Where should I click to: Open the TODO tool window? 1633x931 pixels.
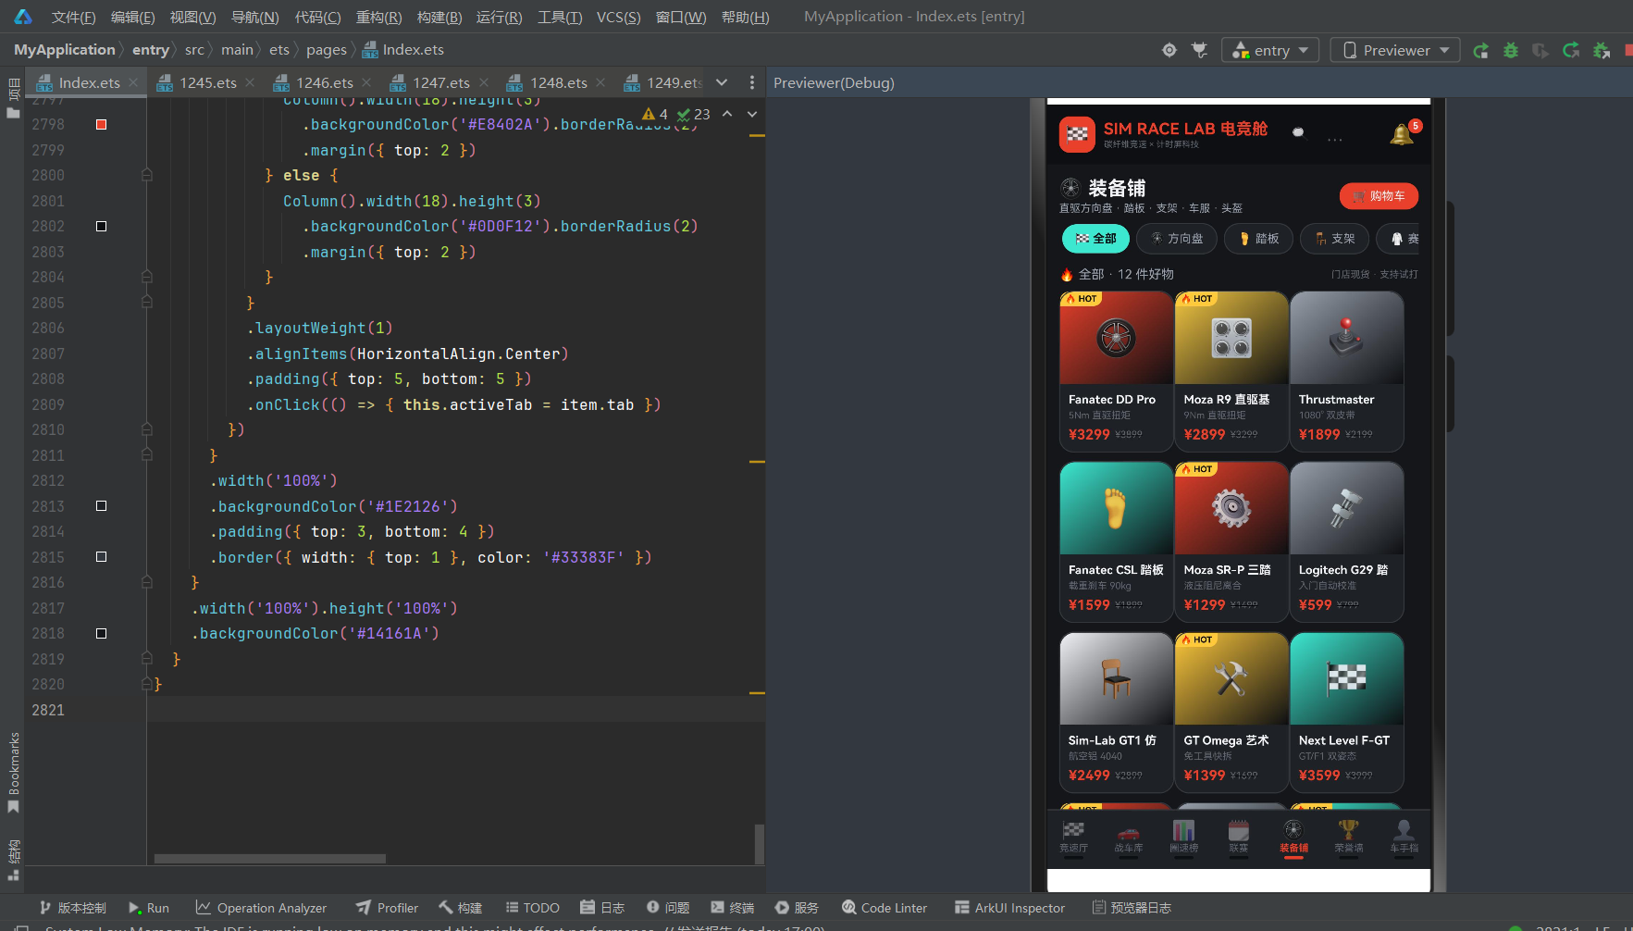click(532, 908)
